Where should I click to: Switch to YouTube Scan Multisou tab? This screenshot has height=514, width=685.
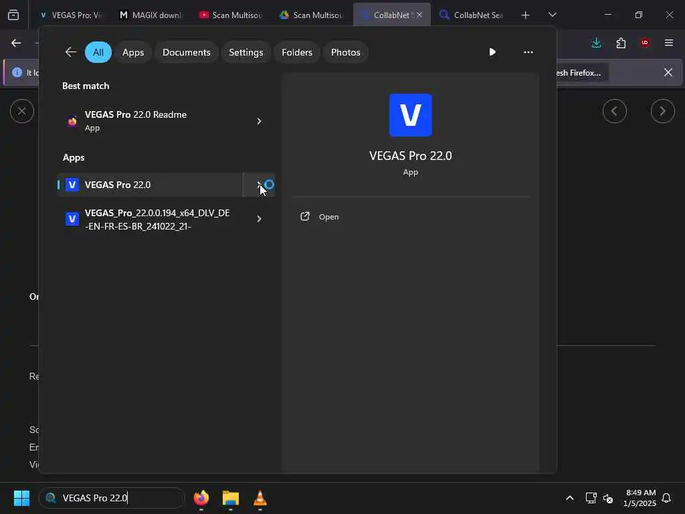(231, 15)
